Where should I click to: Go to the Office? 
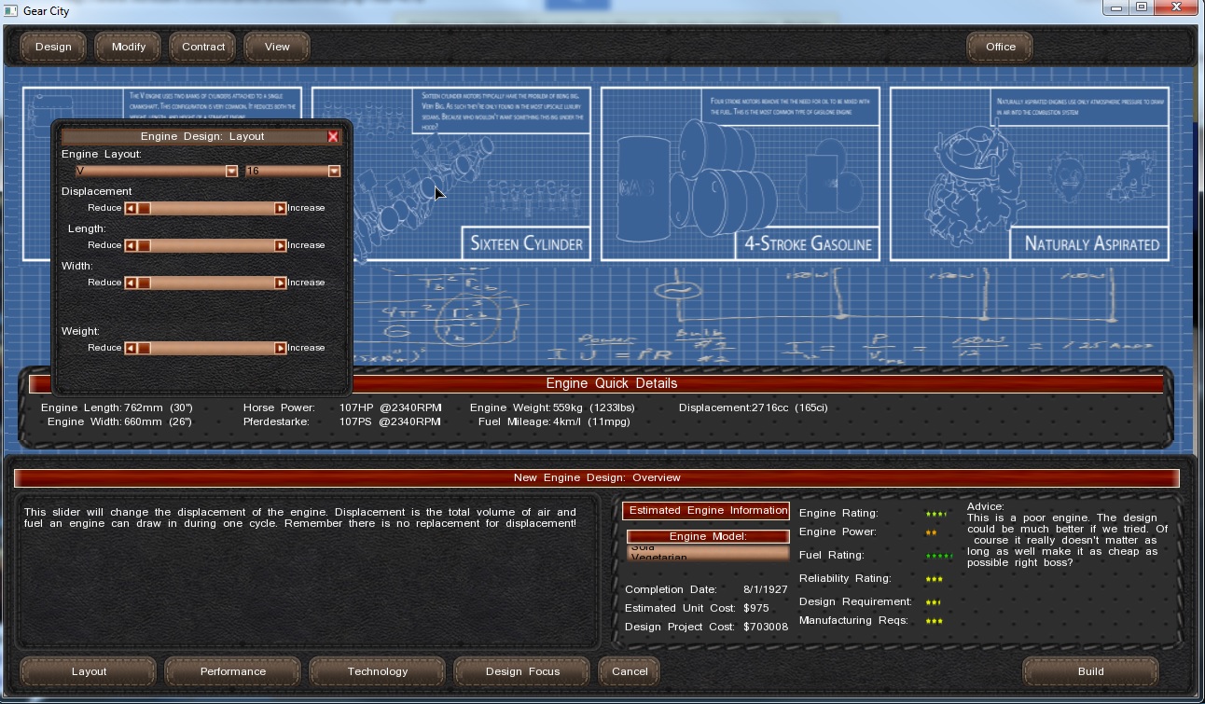pos(1000,47)
